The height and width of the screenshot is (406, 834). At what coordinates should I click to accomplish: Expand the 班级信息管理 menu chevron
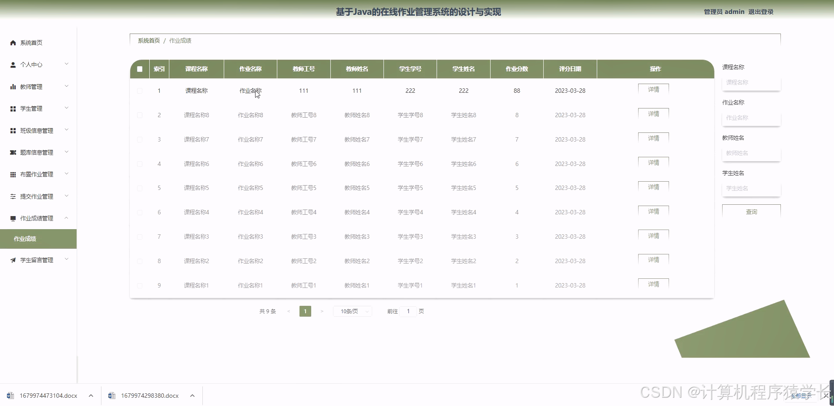click(67, 130)
